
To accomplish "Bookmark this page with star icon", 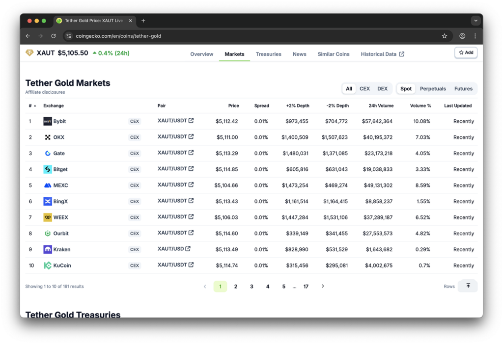I will pos(444,36).
